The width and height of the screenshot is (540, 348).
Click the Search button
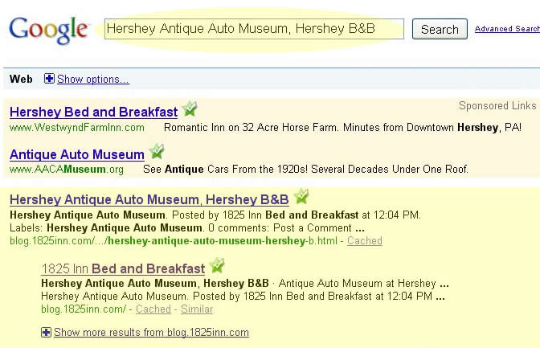pos(440,29)
